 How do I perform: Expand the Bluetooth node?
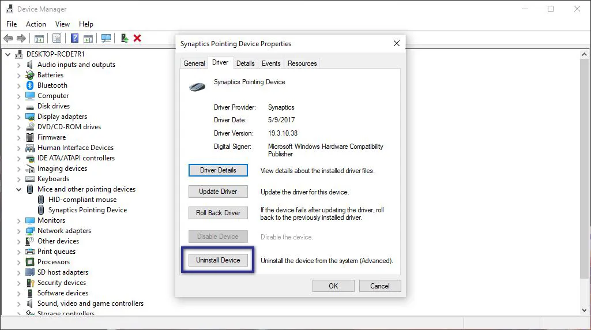click(18, 85)
